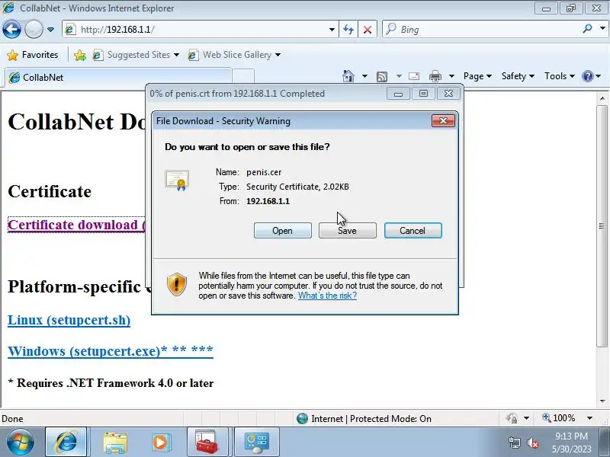The width and height of the screenshot is (610, 457).
Task: Expand the Home button dropdown arrow
Action: 364,76
